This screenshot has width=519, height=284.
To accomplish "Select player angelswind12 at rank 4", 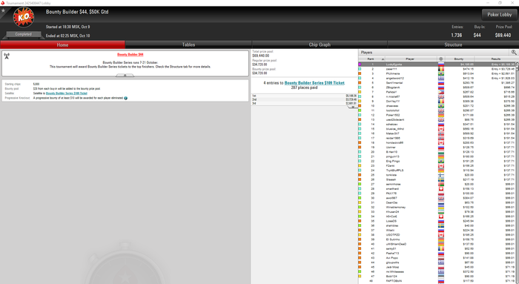I will click(395, 78).
